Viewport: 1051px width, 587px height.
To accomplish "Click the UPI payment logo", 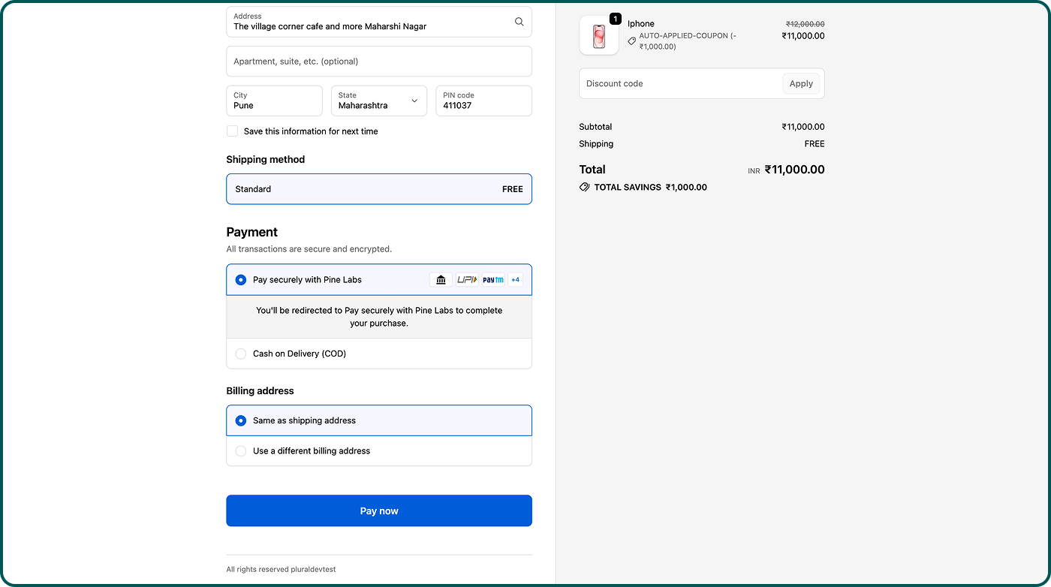I will coord(467,280).
